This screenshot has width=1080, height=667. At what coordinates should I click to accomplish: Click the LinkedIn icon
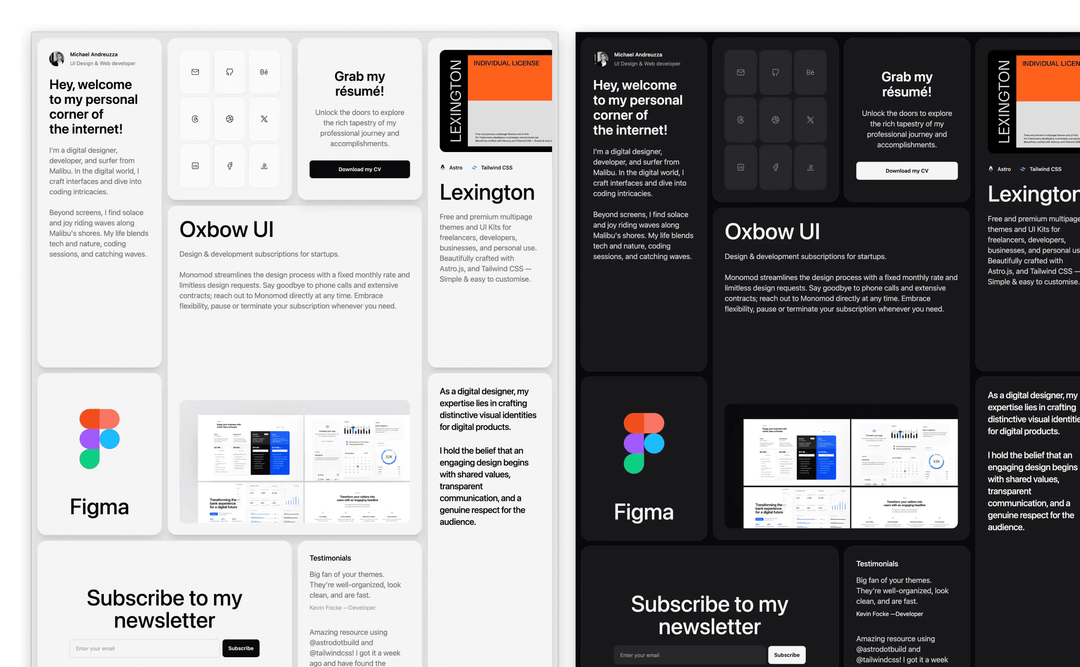[x=195, y=166]
